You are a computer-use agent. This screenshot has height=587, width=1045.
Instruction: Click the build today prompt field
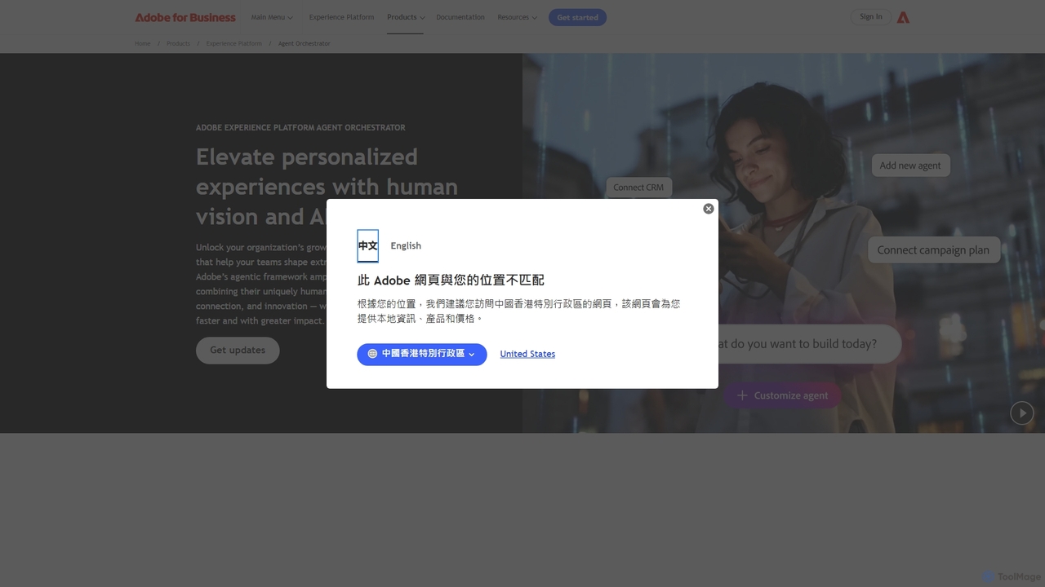click(x=808, y=344)
